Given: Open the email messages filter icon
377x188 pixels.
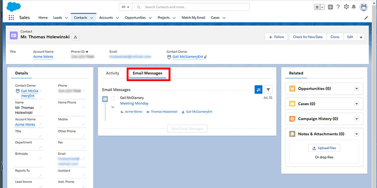Looking at the screenshot, I should click(x=268, y=90).
